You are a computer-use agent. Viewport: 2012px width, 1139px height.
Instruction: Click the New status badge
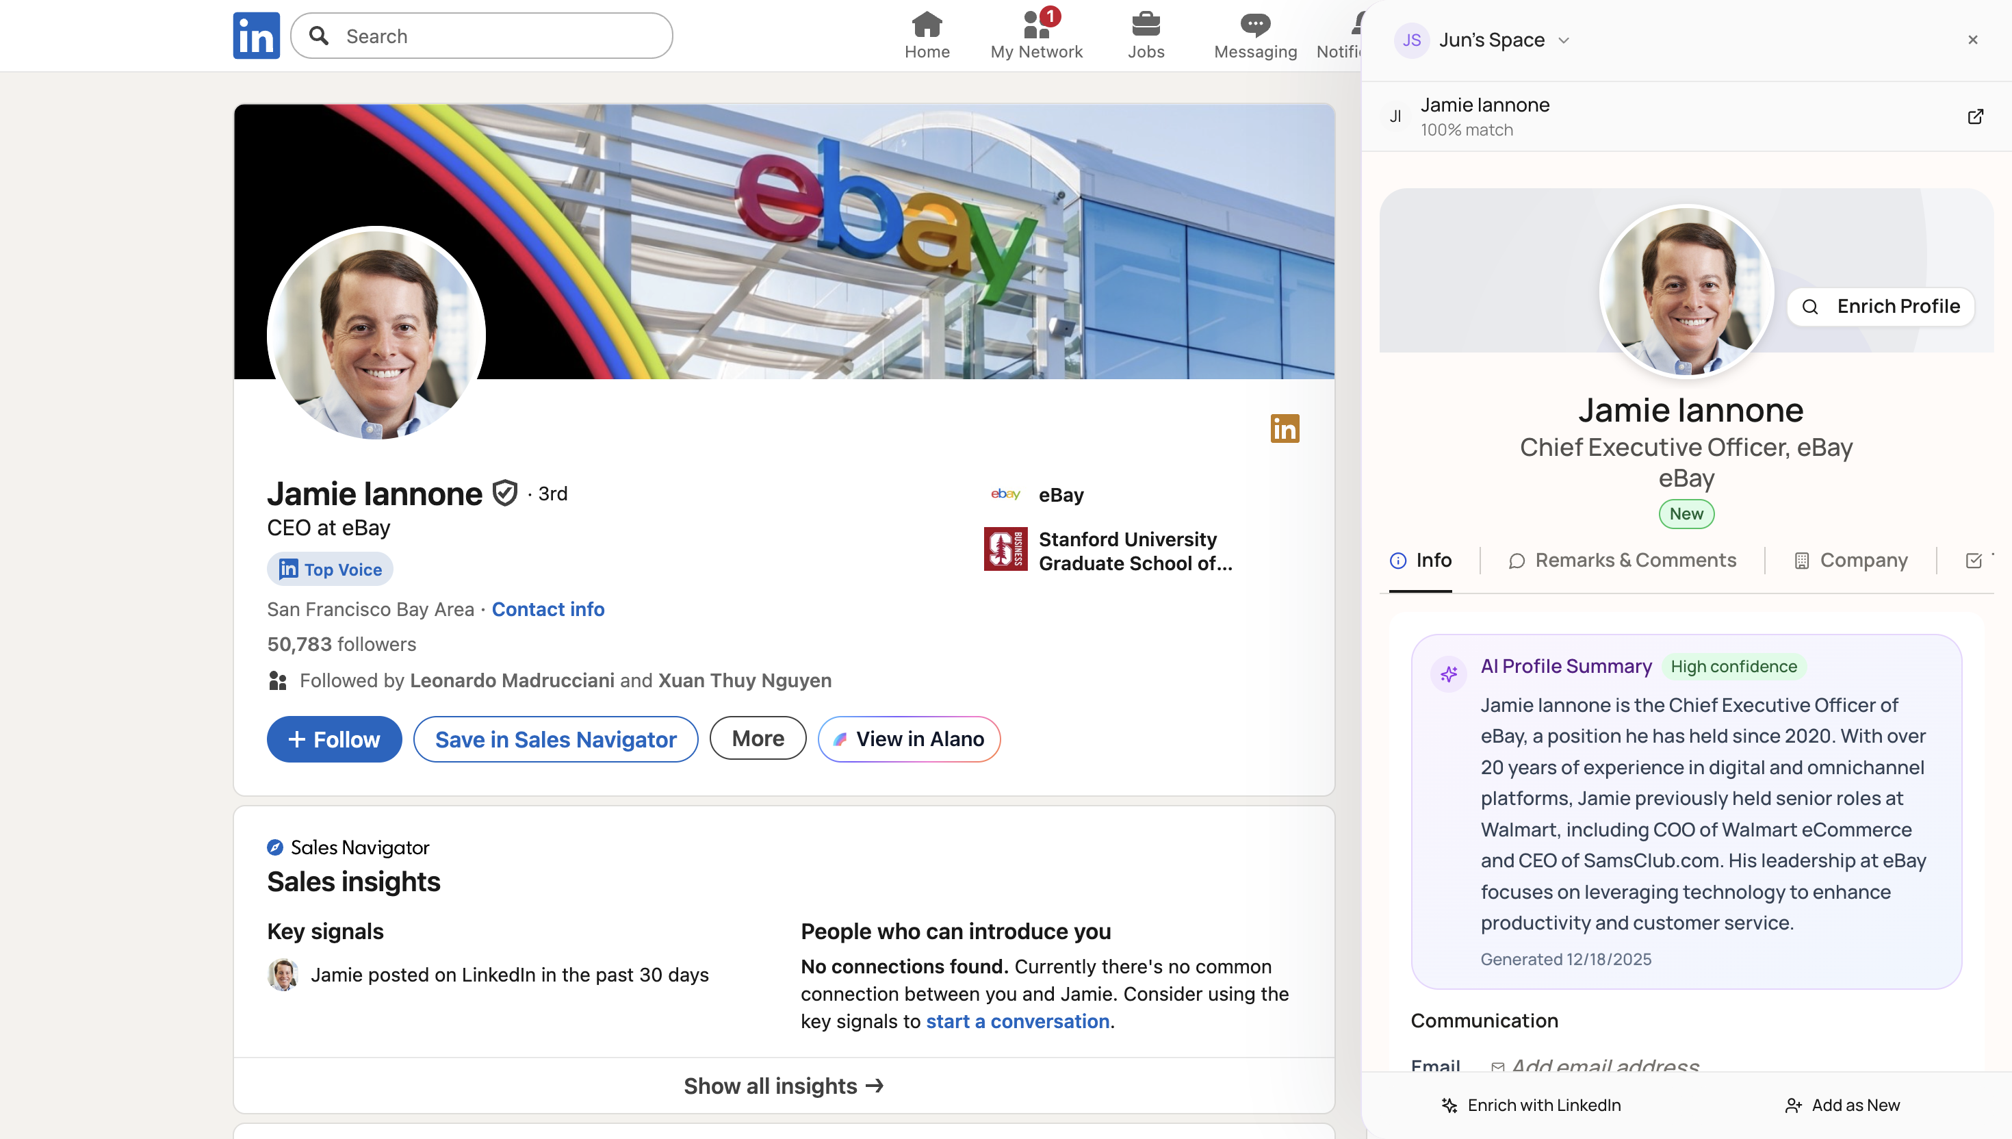1686,514
